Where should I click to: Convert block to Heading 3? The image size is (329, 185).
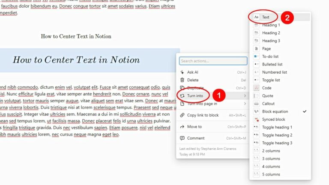click(280, 41)
